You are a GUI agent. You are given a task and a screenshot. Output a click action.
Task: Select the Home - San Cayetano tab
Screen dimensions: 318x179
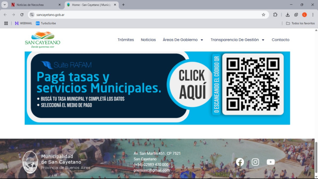point(91,5)
